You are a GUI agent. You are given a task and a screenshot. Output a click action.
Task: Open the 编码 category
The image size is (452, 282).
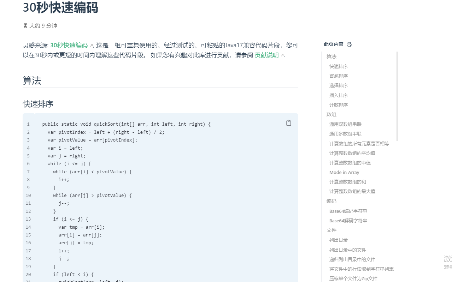331,201
